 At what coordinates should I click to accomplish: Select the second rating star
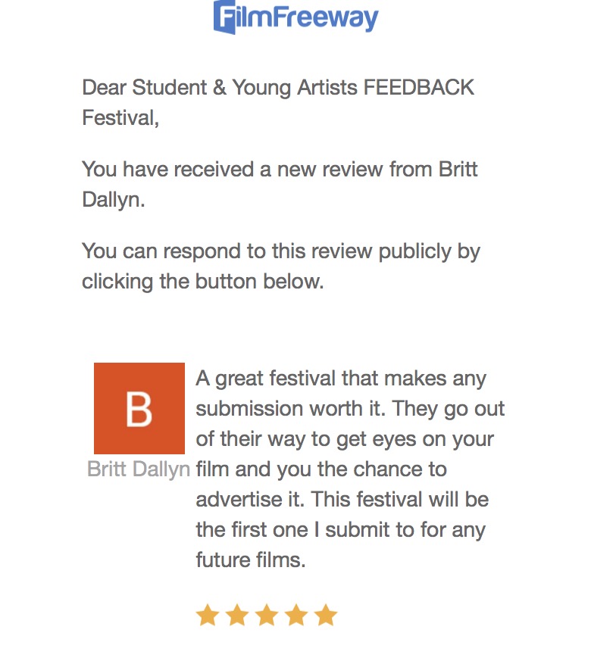(x=237, y=615)
